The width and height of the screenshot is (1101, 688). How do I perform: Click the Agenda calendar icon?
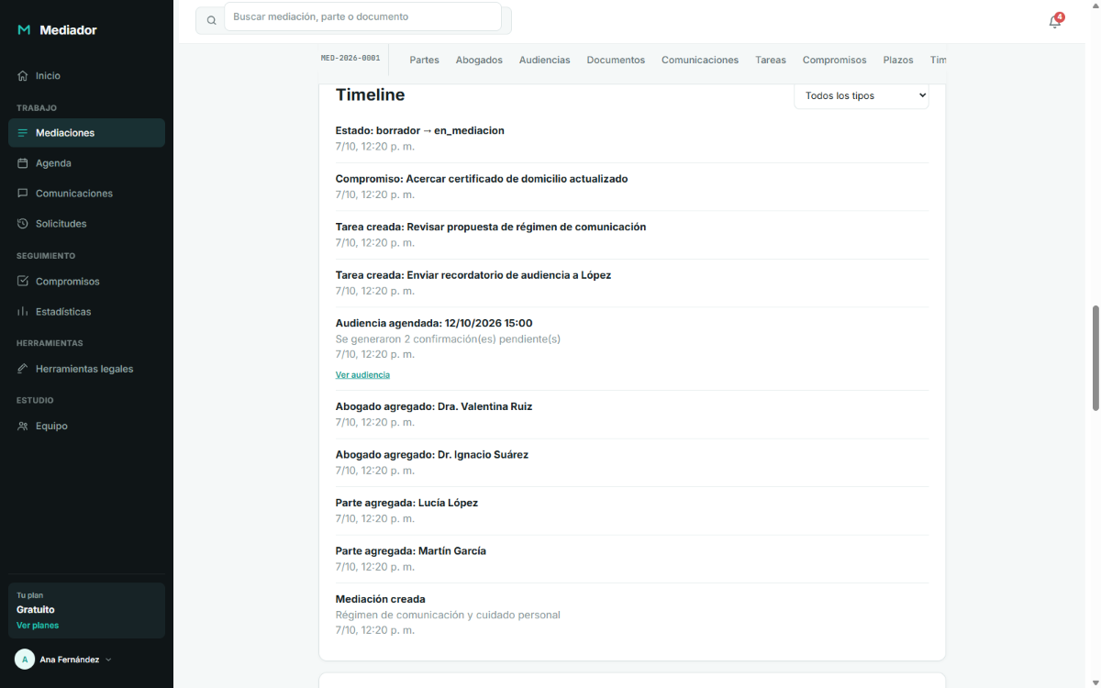(23, 163)
